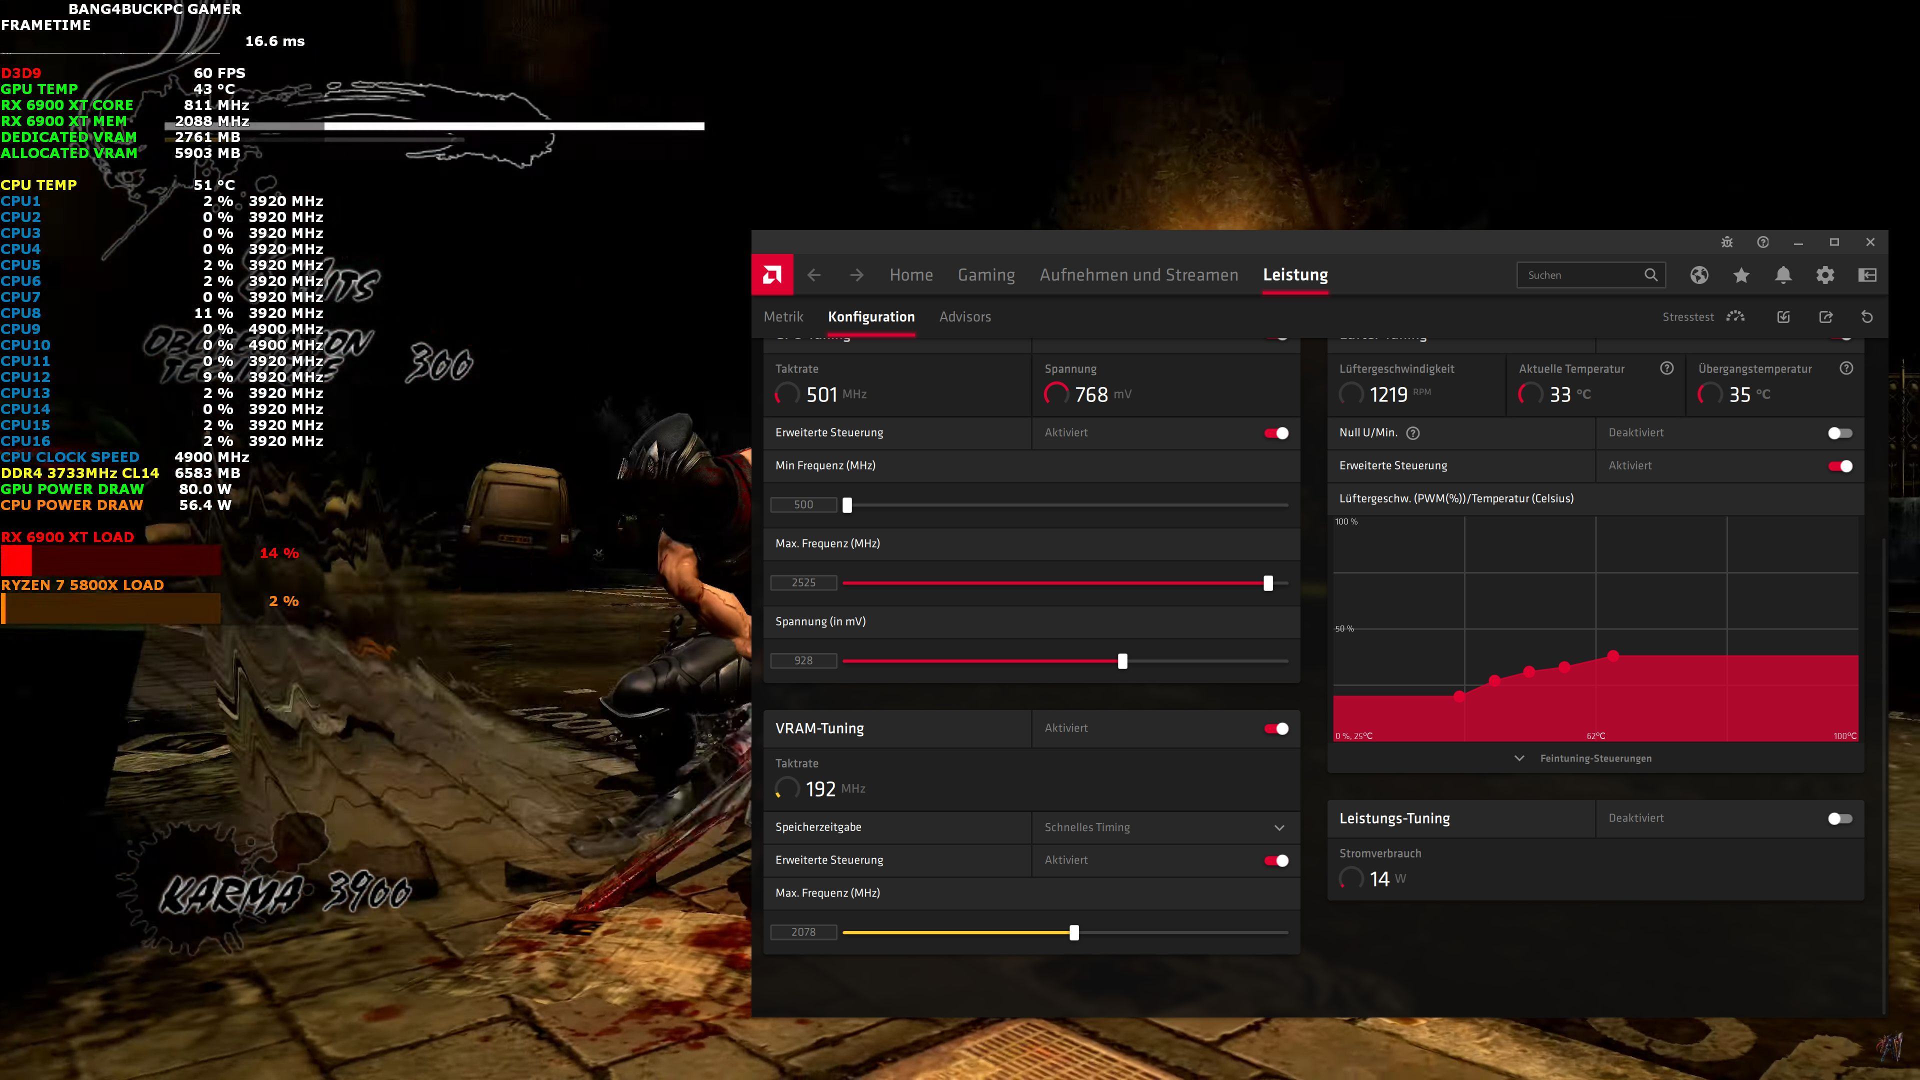Disable the VRAM-Tuning switch
This screenshot has height=1080, width=1920.
(x=1276, y=729)
